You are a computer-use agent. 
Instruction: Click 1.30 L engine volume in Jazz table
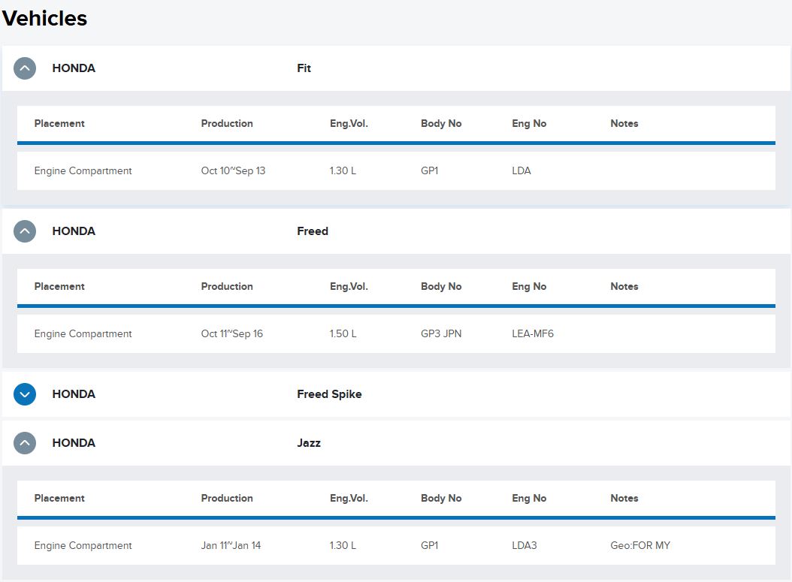(x=343, y=546)
